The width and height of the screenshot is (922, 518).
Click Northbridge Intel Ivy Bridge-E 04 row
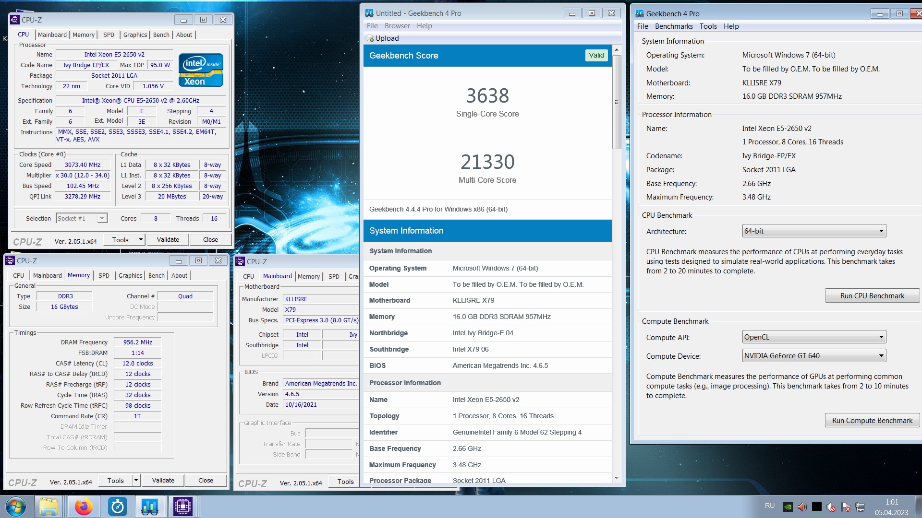pos(487,333)
